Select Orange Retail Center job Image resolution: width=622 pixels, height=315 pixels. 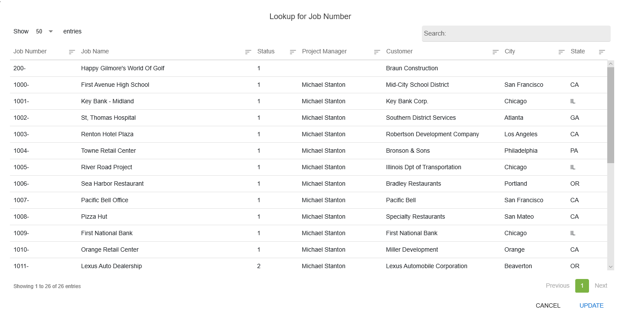(x=110, y=249)
